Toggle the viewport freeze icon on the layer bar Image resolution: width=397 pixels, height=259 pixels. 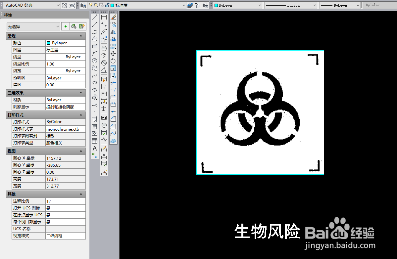102,5
